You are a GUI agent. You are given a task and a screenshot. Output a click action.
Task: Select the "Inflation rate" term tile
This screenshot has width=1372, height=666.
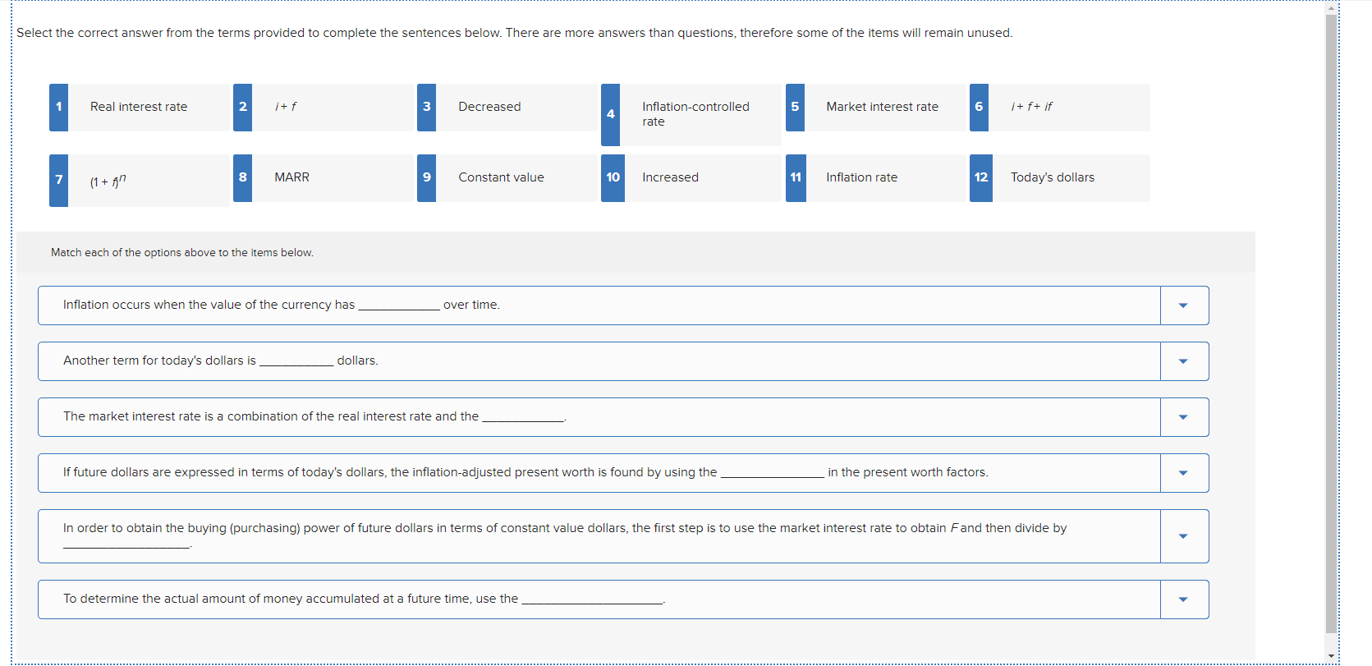[x=862, y=177]
